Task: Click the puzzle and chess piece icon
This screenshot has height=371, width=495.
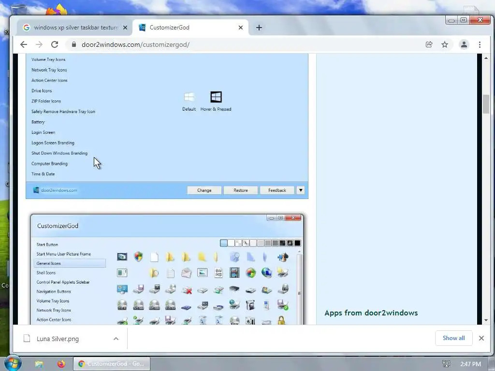Action: coord(283,257)
